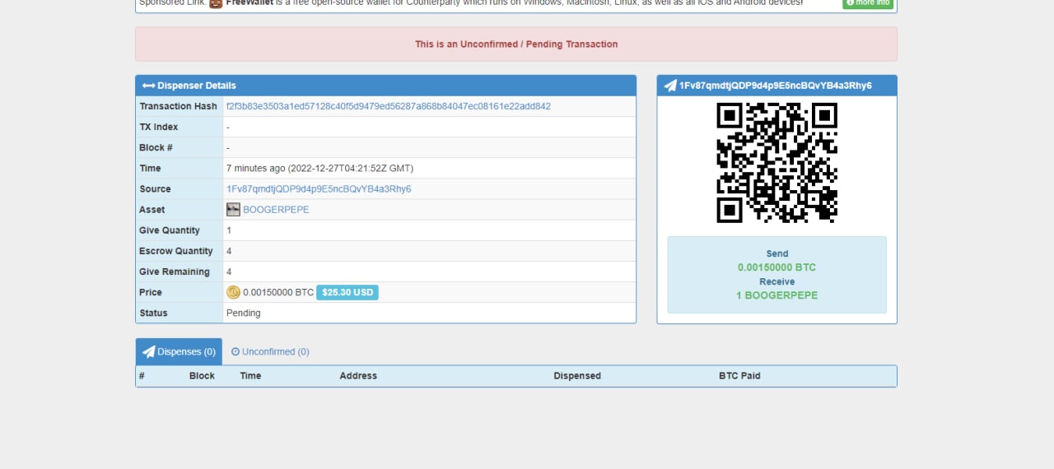Open the Source address link
1054x469 pixels.
[319, 189]
